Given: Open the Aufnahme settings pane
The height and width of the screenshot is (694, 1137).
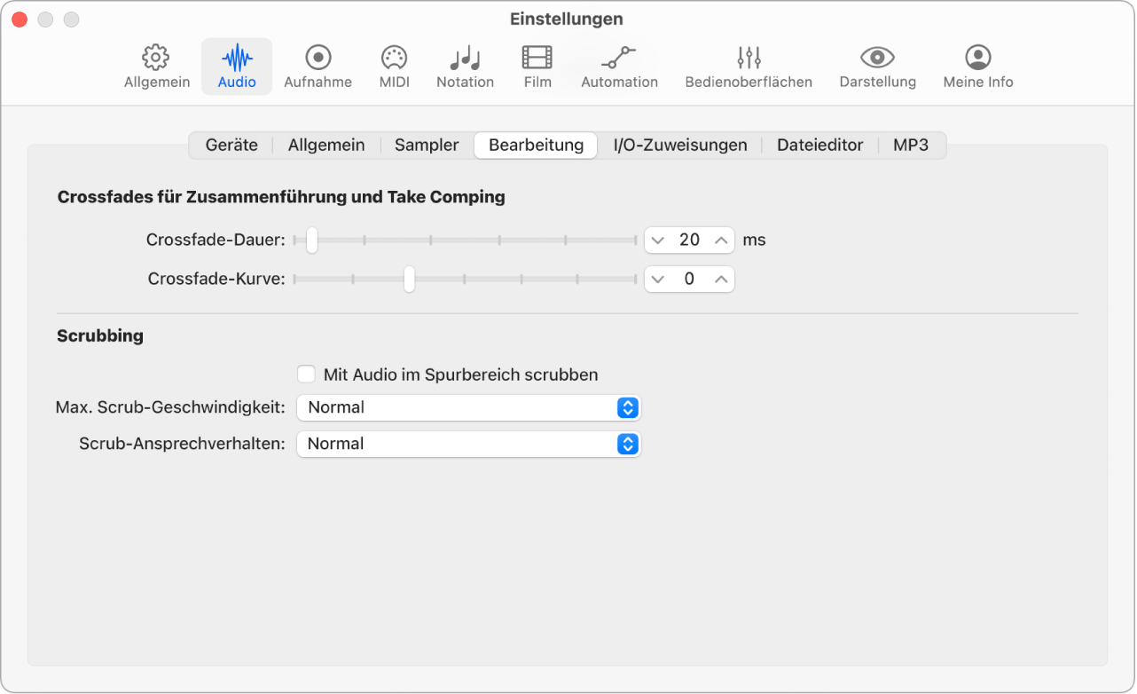Looking at the screenshot, I should point(317,66).
